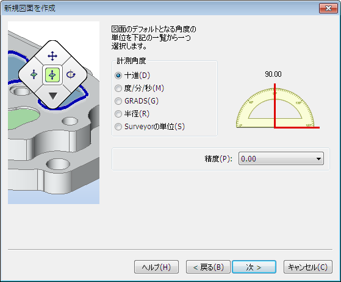Image resolution: width=341 pixels, height=282 pixels.
Task: Click the black down triangle icon
Action: [x=53, y=96]
